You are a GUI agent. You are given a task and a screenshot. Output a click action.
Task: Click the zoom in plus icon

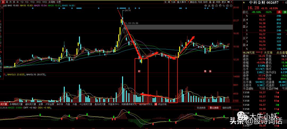(227, 6)
